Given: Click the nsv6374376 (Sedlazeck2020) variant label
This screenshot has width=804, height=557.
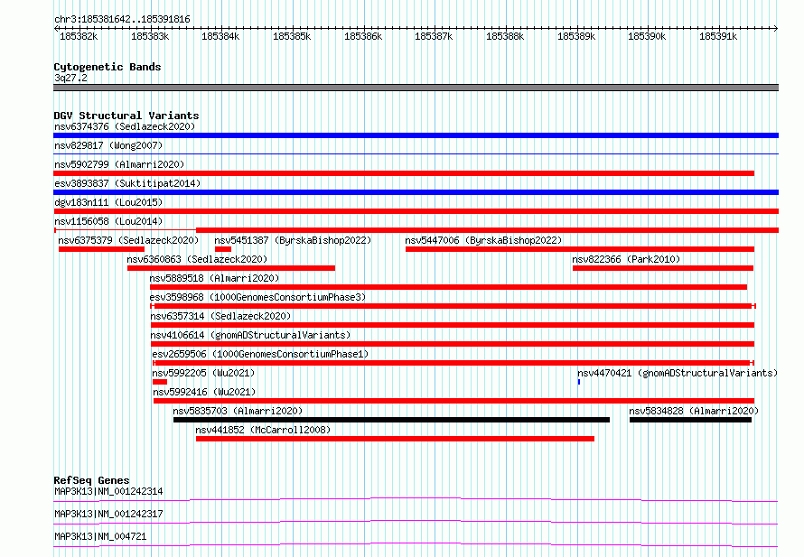Looking at the screenshot, I should click(125, 126).
